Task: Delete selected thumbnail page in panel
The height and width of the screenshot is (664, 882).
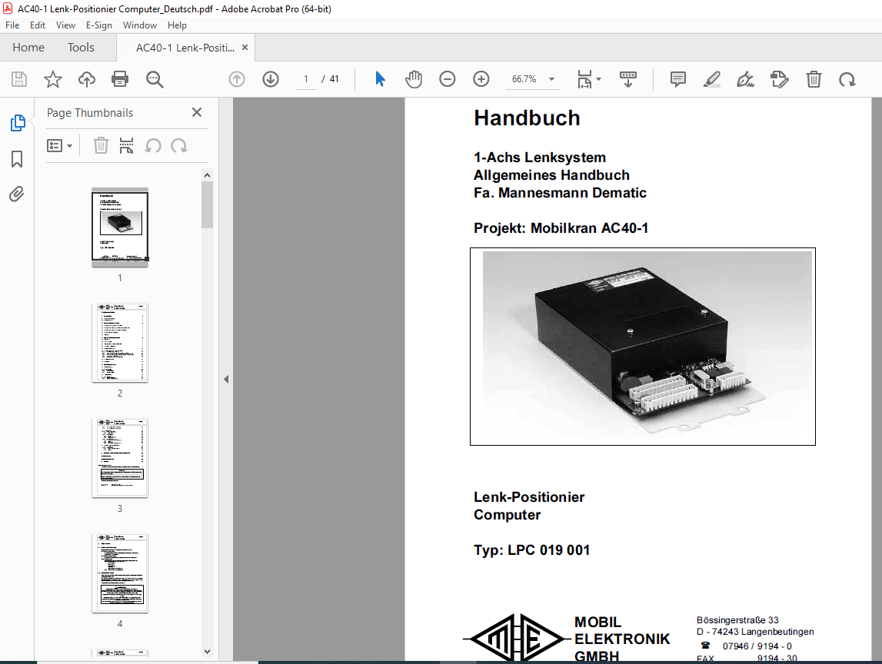Action: click(101, 146)
